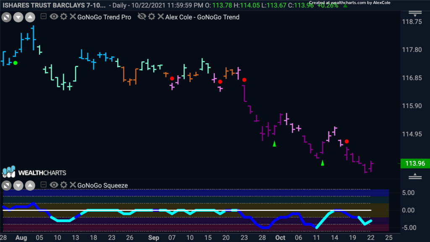The width and height of the screenshot is (430, 242).
Task: Click the green triangle marker near Oct 12
Action: point(322,163)
